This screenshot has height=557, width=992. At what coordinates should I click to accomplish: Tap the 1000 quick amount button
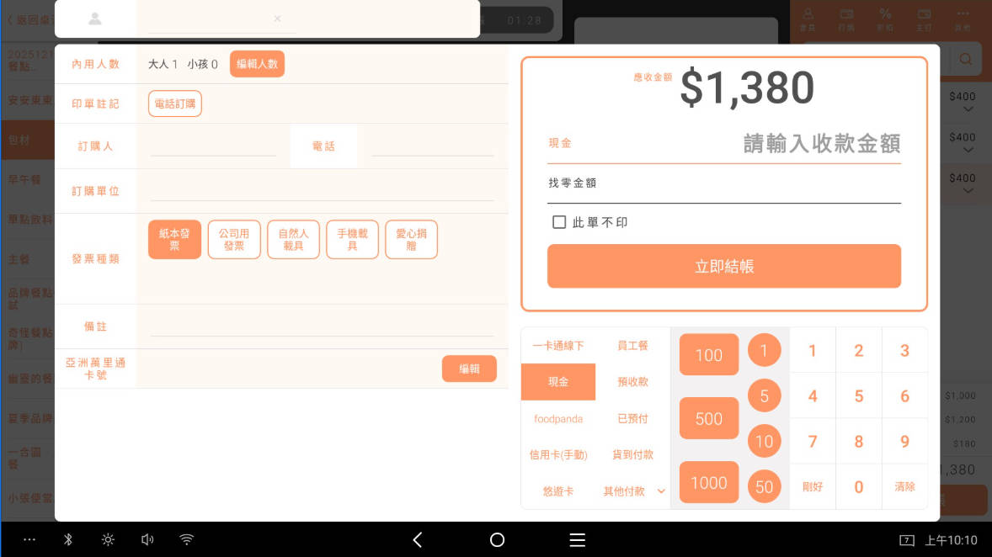[708, 483]
